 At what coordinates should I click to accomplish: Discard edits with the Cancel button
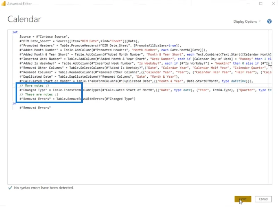pos(263,199)
